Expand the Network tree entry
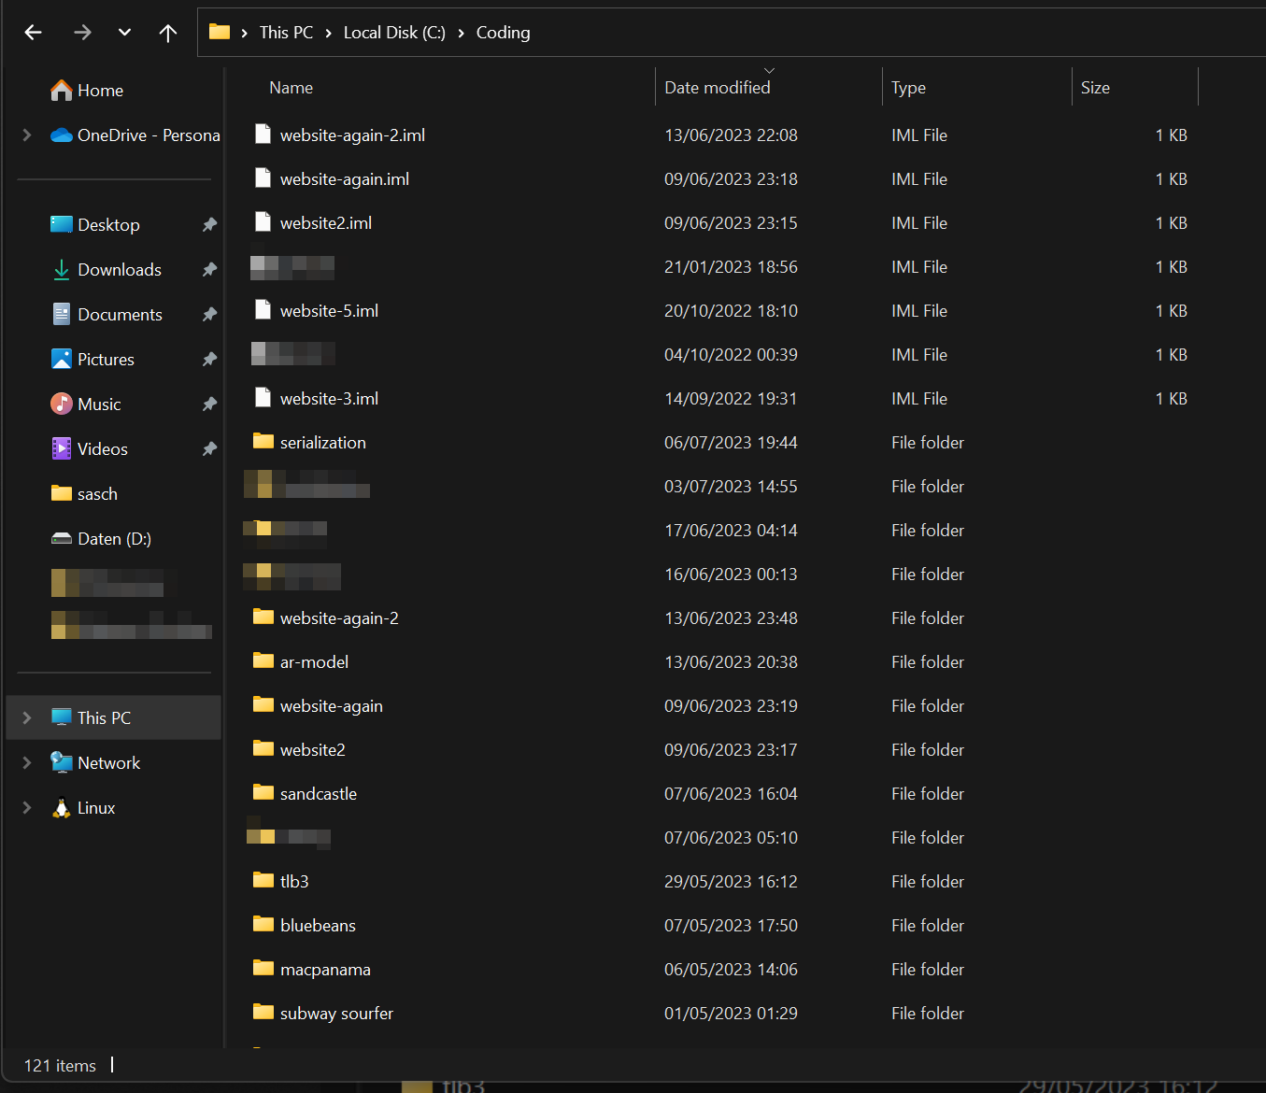 [x=26, y=762]
